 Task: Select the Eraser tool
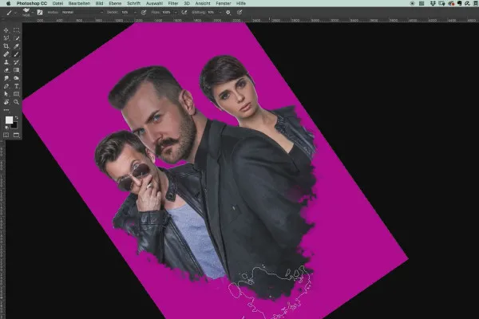6,70
